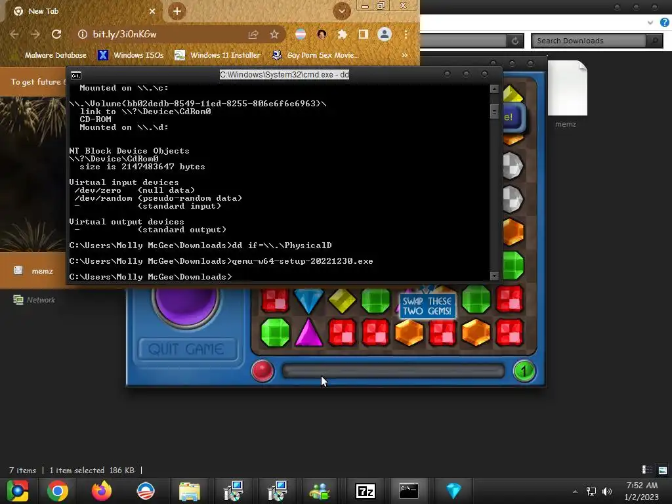Toggle the Chrome side panel
Viewport: 672px width, 504px height.
click(363, 34)
